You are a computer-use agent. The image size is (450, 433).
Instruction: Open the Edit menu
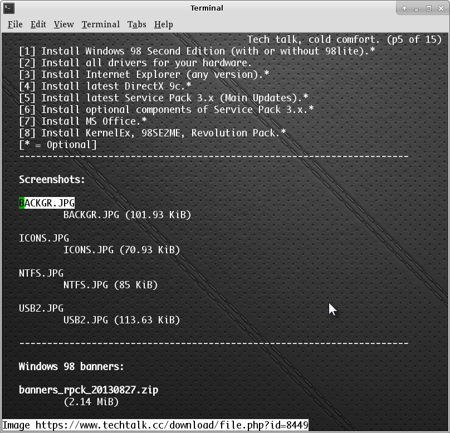click(x=38, y=24)
